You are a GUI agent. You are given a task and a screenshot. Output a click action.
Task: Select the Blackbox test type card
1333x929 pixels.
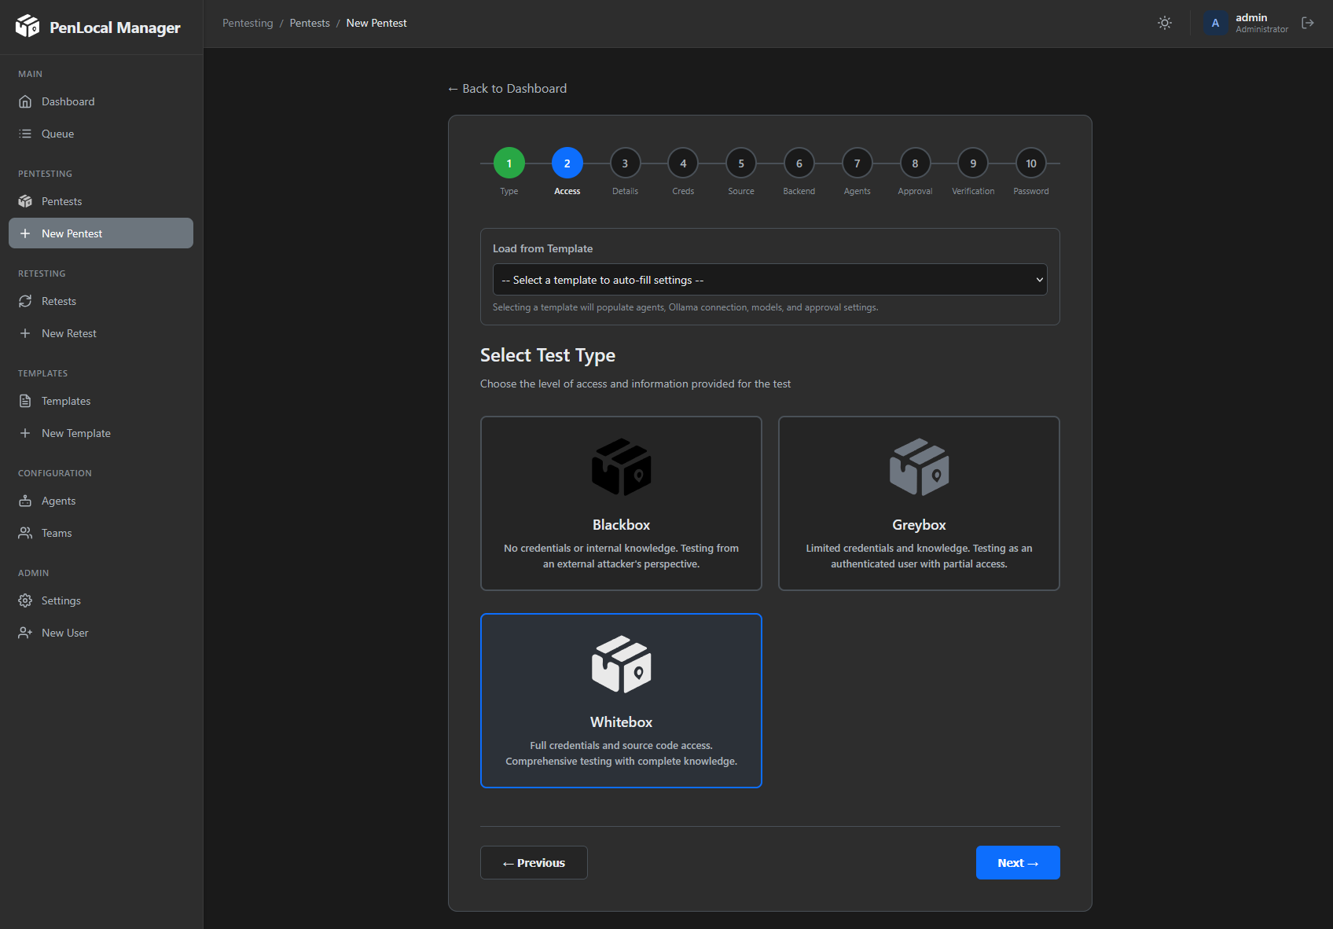(621, 503)
